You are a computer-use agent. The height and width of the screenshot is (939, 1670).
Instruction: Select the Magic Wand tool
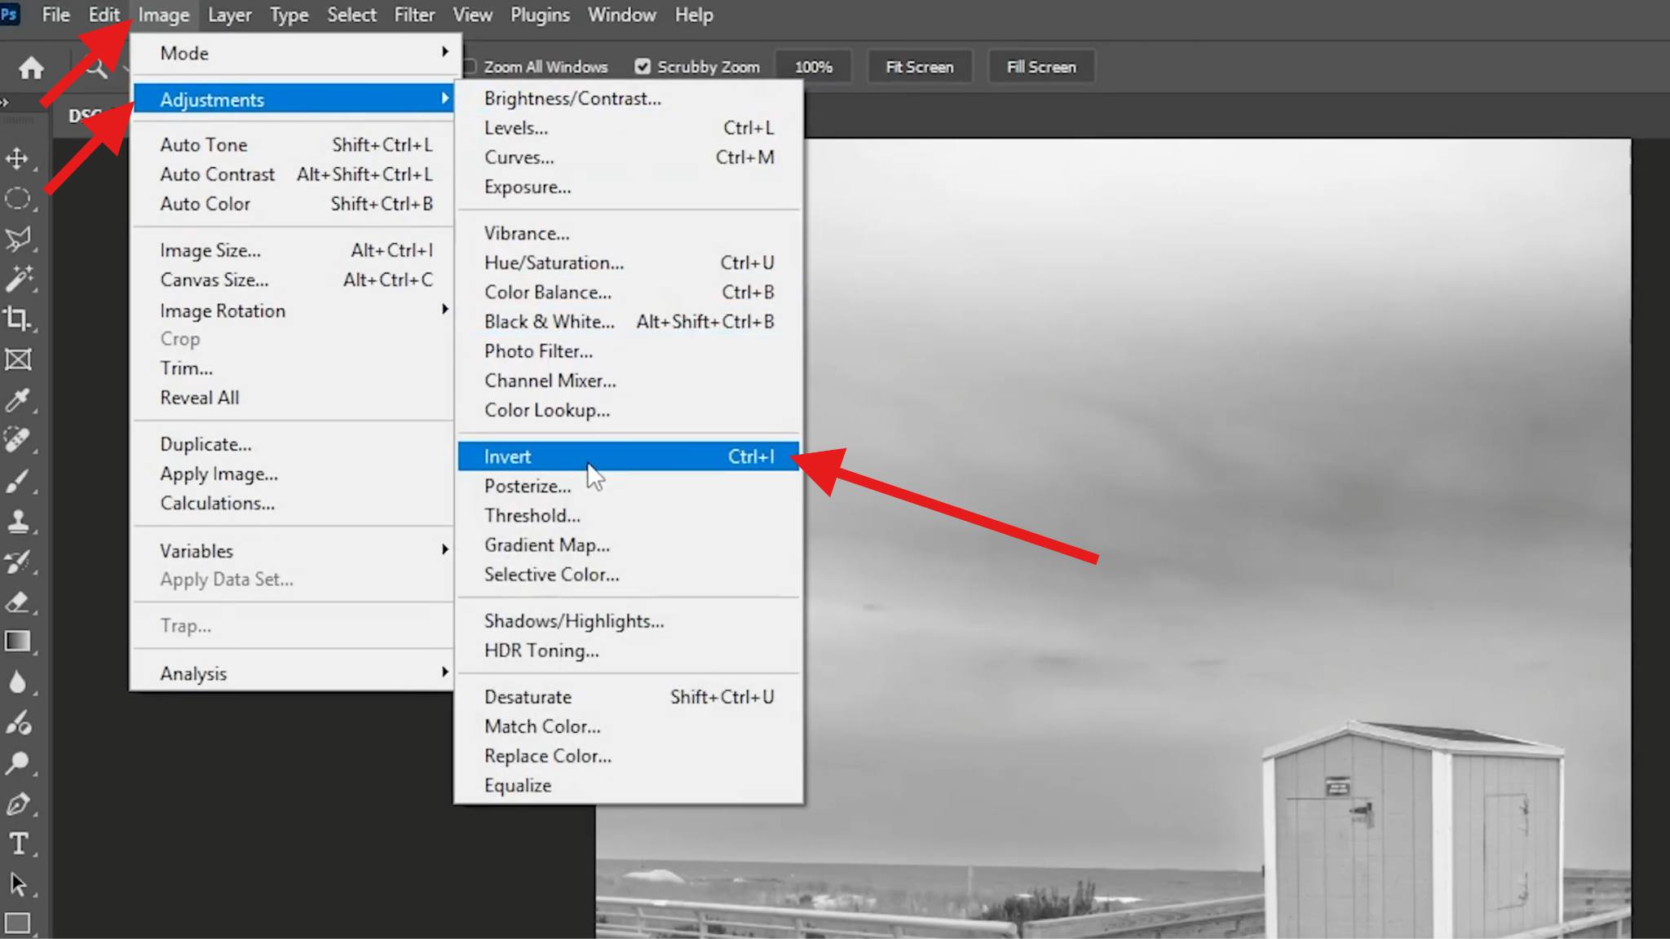17,279
